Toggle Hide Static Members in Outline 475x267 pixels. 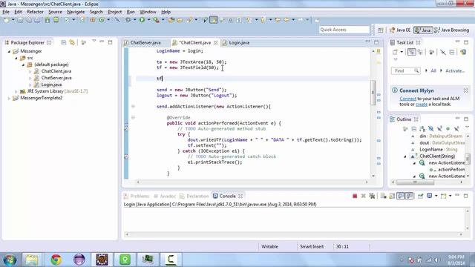pyautogui.click(x=439, y=129)
